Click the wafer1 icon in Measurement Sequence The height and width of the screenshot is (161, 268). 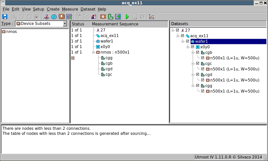[98, 41]
